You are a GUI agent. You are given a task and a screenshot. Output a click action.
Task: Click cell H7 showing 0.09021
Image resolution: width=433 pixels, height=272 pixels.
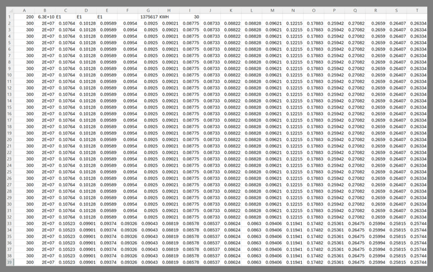[x=169, y=56]
